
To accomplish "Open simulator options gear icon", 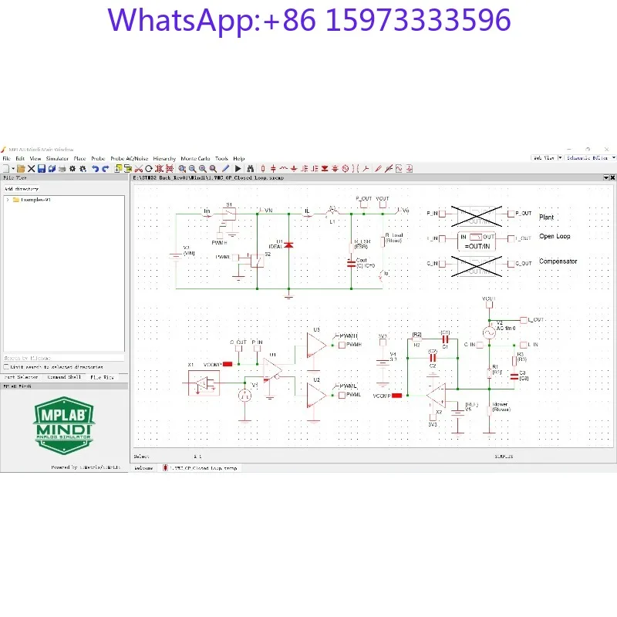I will (72, 169).
